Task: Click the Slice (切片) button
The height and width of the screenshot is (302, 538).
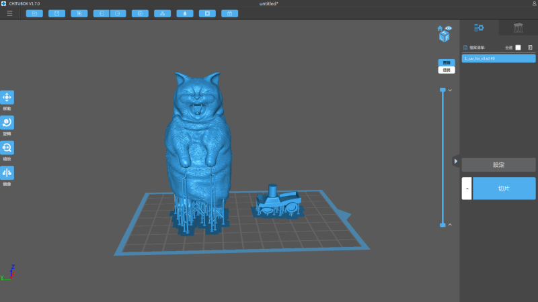Action: coord(504,189)
